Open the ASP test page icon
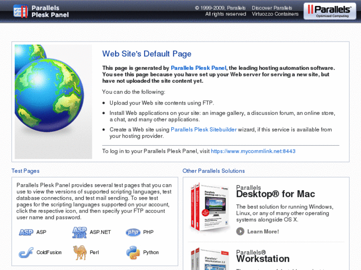This screenshot has width=361, height=270. pyautogui.click(x=26, y=232)
